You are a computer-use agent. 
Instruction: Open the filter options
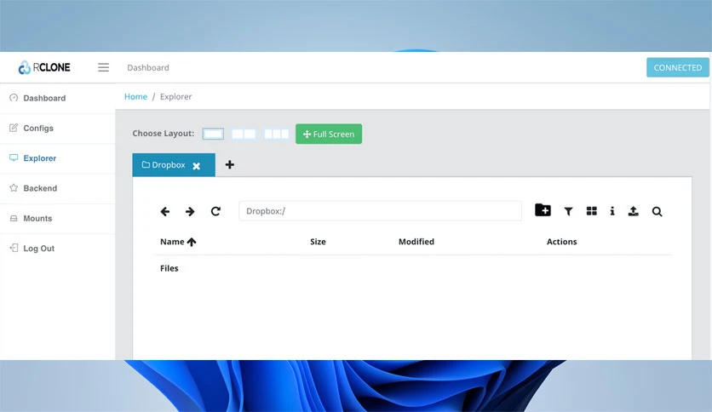pyautogui.click(x=568, y=211)
